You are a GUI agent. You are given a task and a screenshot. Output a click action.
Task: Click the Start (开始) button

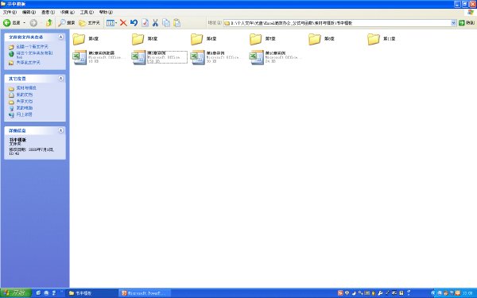[x=16, y=292]
